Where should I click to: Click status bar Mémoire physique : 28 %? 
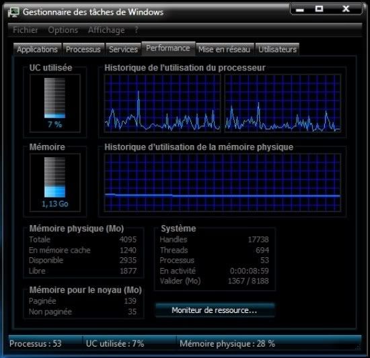click(227, 344)
